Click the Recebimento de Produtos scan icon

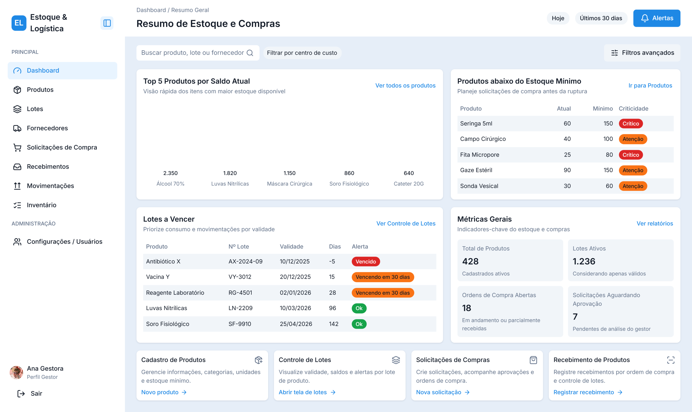point(671,360)
